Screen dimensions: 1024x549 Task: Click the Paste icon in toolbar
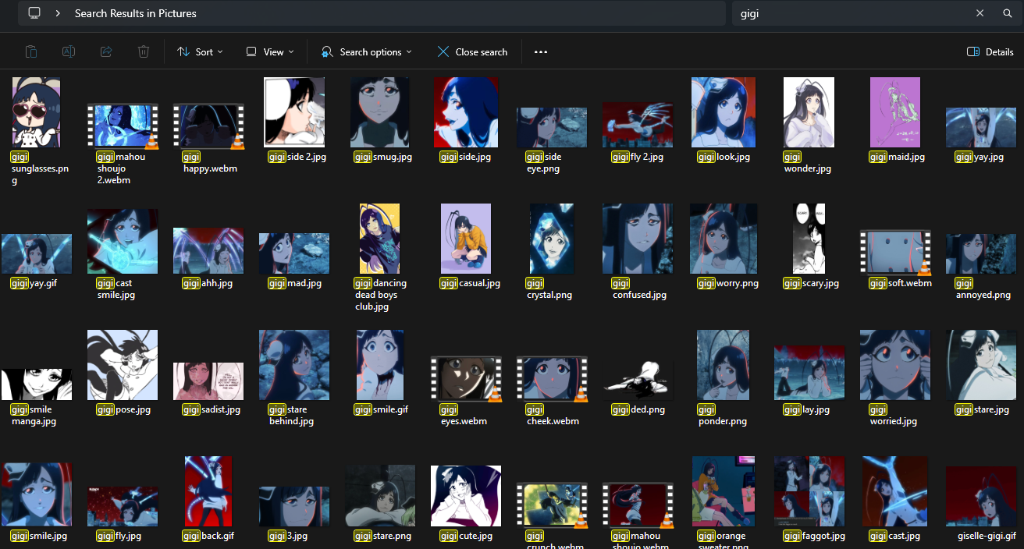pyautogui.click(x=31, y=51)
